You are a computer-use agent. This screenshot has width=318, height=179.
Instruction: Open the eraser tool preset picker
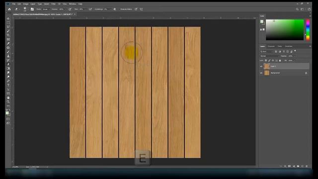pyautogui.click(x=17, y=9)
